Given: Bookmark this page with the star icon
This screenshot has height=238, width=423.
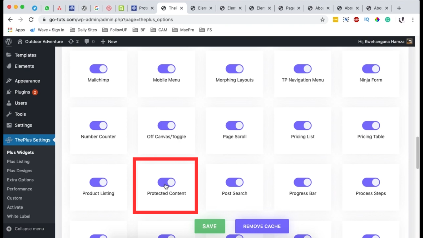Looking at the screenshot, I should point(322,20).
